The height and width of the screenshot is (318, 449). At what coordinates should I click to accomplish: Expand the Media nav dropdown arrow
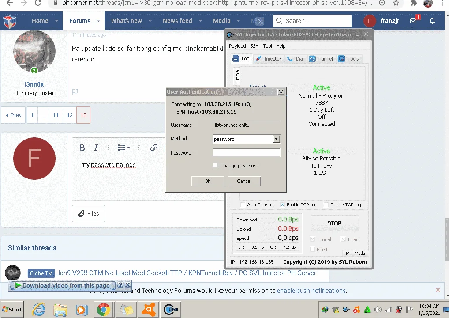click(x=238, y=21)
